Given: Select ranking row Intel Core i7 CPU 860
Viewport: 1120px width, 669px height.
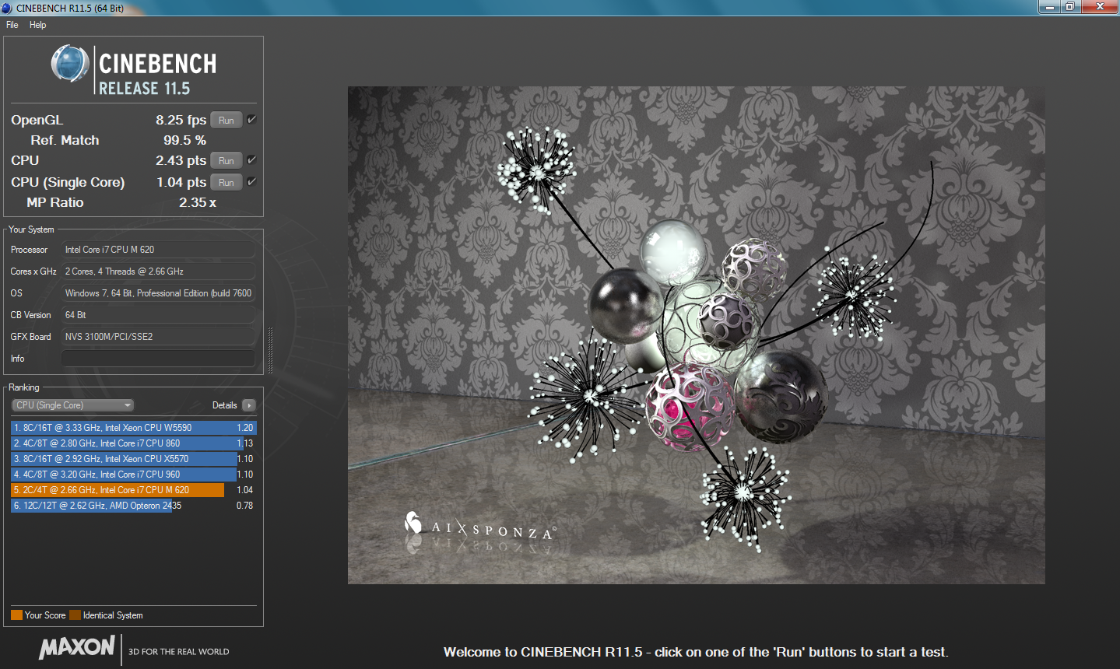Looking at the screenshot, I should point(133,443).
